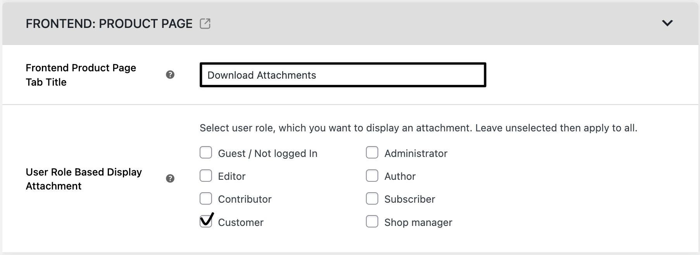Viewport: 700px width, 255px height.
Task: Uncheck the Customer role checkbox
Action: tap(206, 221)
